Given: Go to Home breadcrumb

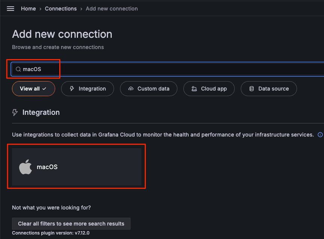Looking at the screenshot, I should 28,9.
